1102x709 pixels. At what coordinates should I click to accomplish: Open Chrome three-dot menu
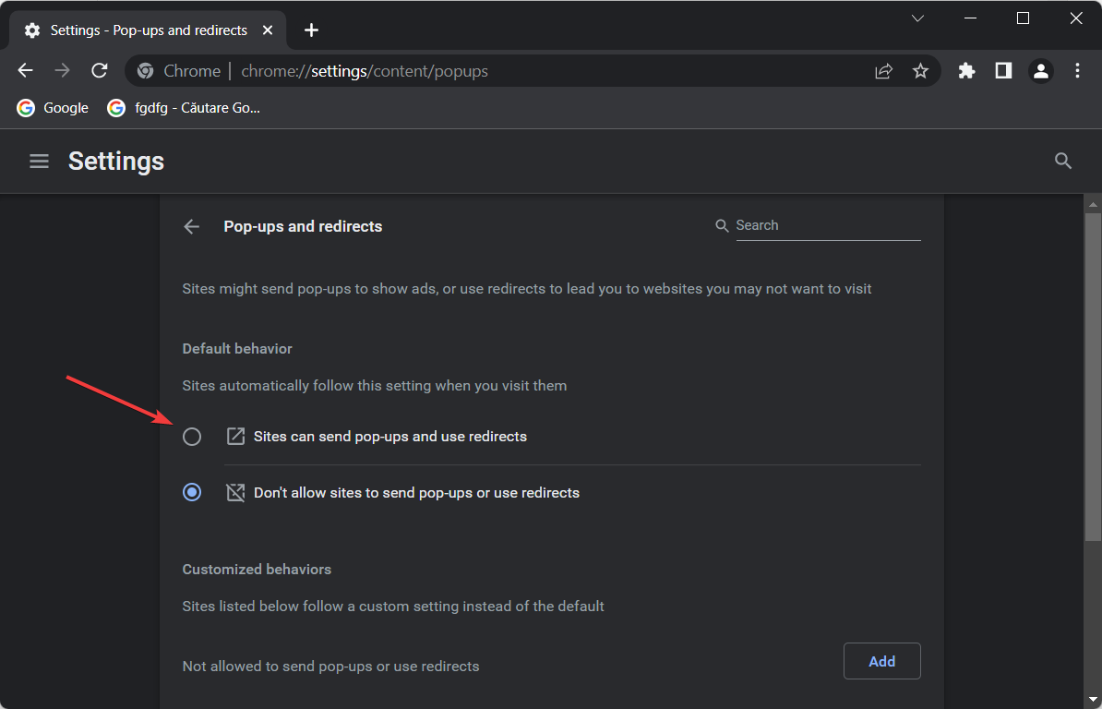[x=1077, y=71]
